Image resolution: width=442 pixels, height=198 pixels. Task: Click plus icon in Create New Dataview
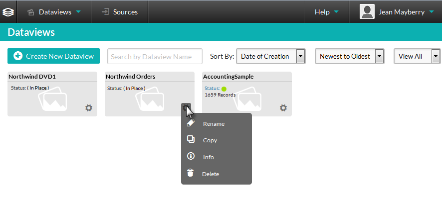tap(18, 56)
